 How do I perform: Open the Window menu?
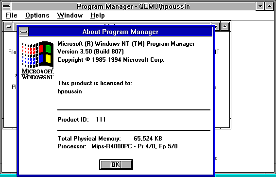(70, 16)
